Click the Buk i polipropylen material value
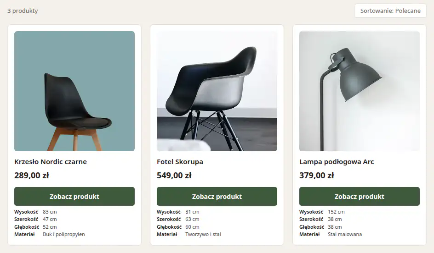 (64, 234)
